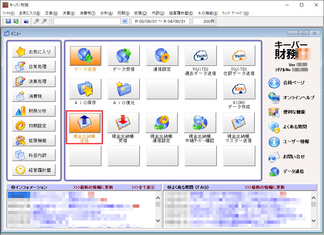Open the 分析(A) menu
The width and height of the screenshot is (324, 235).
pos(107,13)
